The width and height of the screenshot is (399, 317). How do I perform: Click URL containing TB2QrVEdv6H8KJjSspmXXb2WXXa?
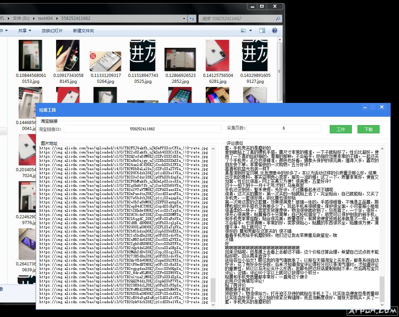124,260
